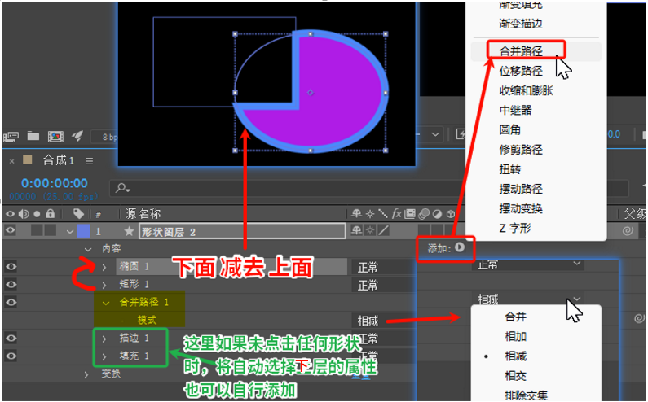Hide 椭圆 1 with its eye icon

[x=11, y=267]
